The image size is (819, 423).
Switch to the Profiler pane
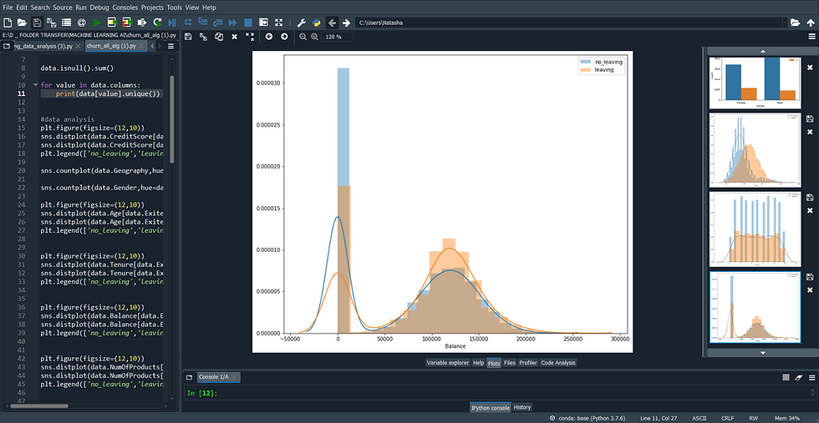527,362
